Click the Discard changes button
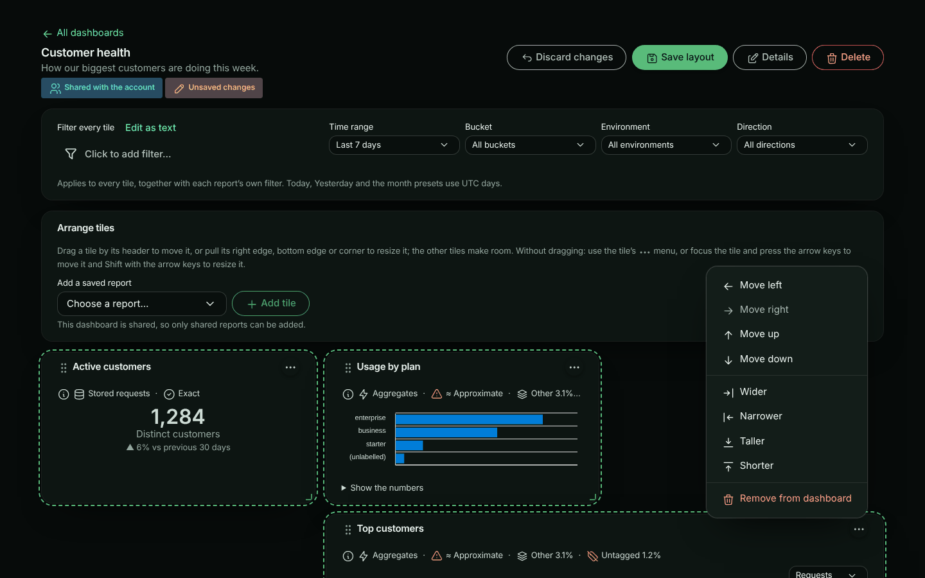The image size is (925, 578). [567, 58]
